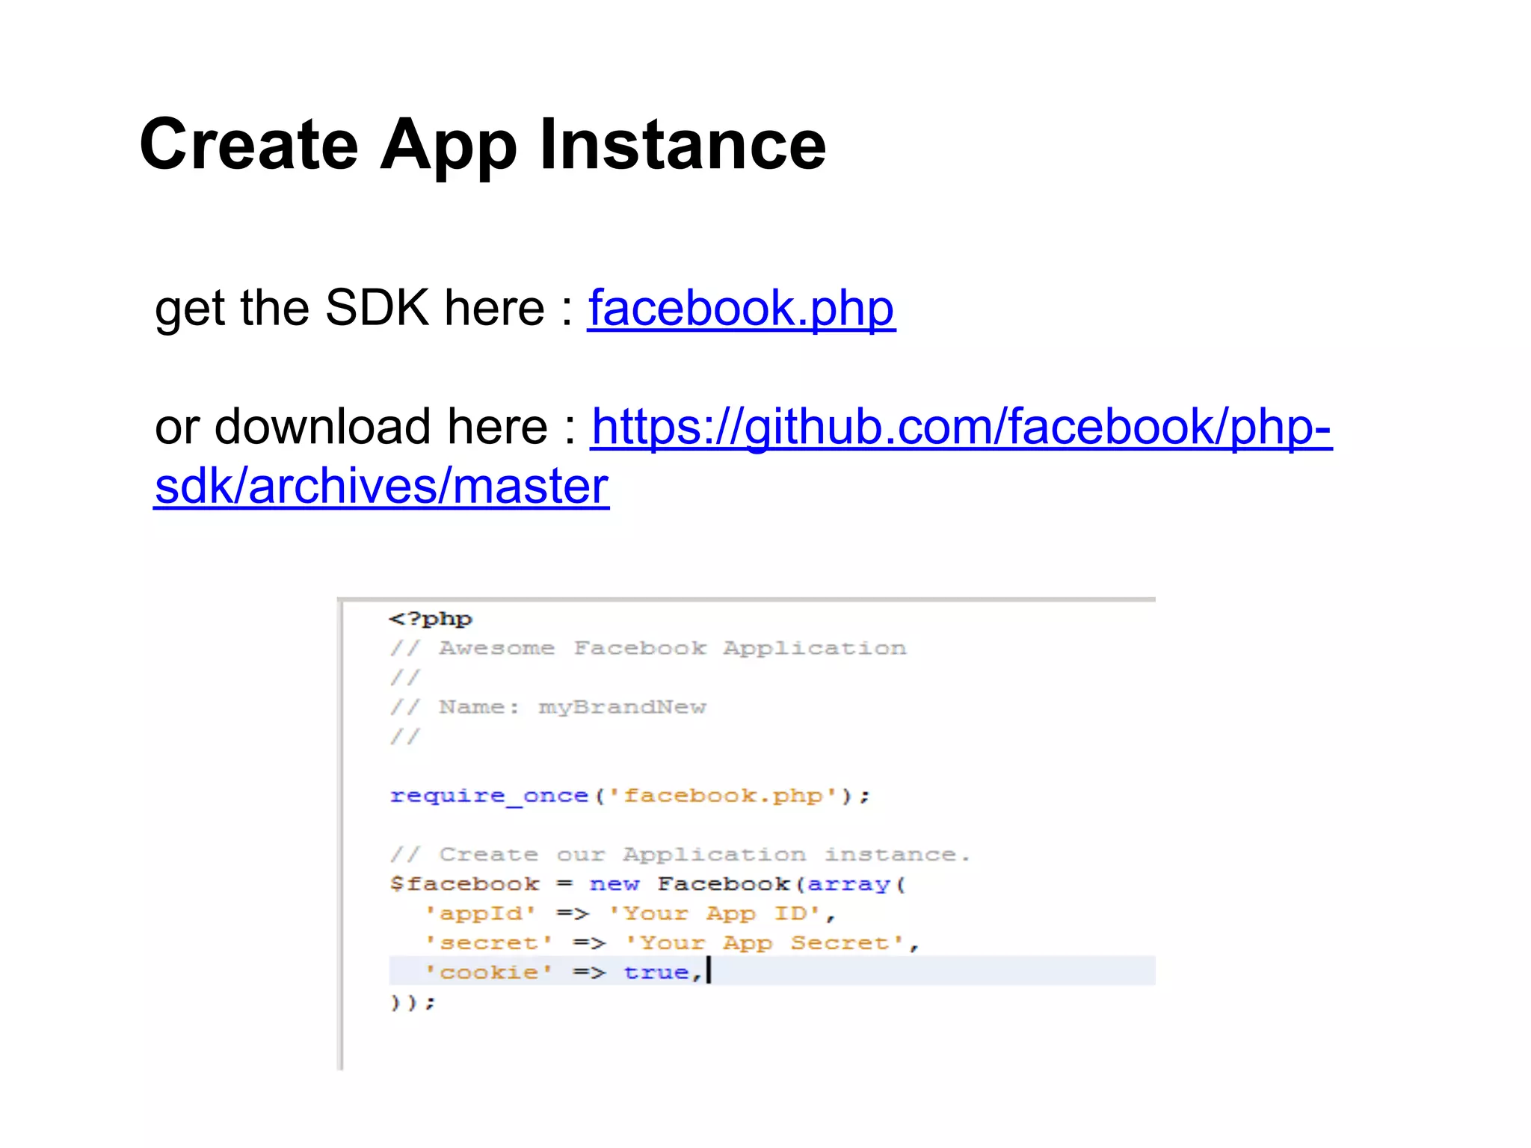Click the closing )); line of code
Image resolution: width=1531 pixels, height=1148 pixels.
(x=412, y=1002)
